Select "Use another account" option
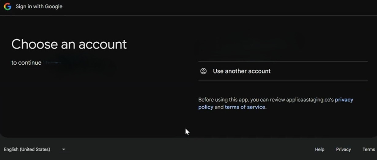The image size is (377, 160). (242, 71)
